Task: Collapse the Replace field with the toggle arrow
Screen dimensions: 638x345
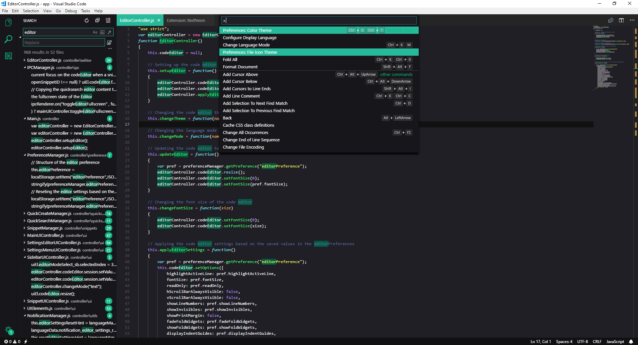Action: point(20,37)
